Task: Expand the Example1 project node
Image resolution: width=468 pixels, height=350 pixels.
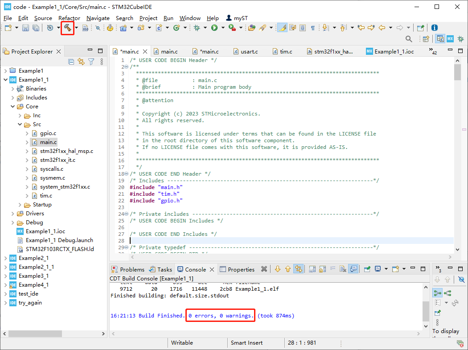Action: (6, 71)
